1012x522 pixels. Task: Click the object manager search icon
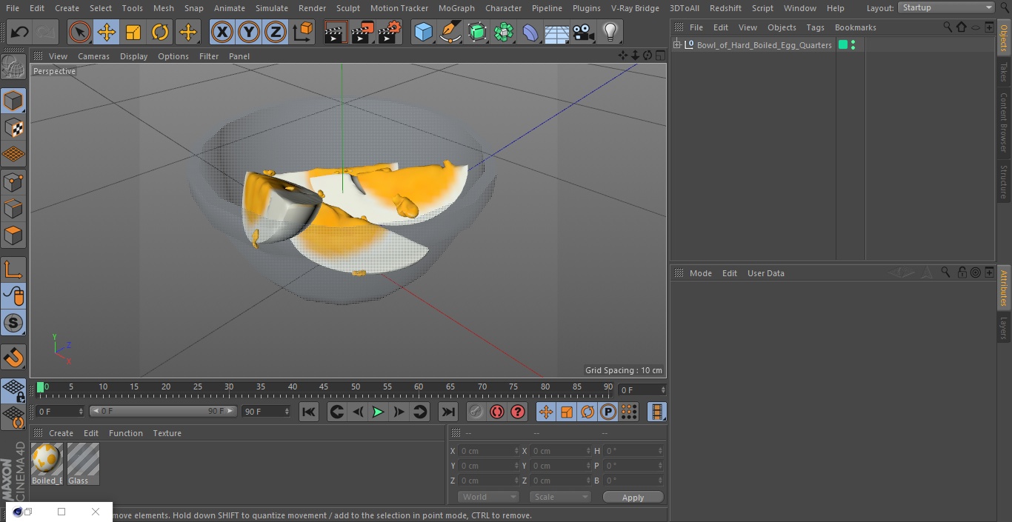click(947, 27)
